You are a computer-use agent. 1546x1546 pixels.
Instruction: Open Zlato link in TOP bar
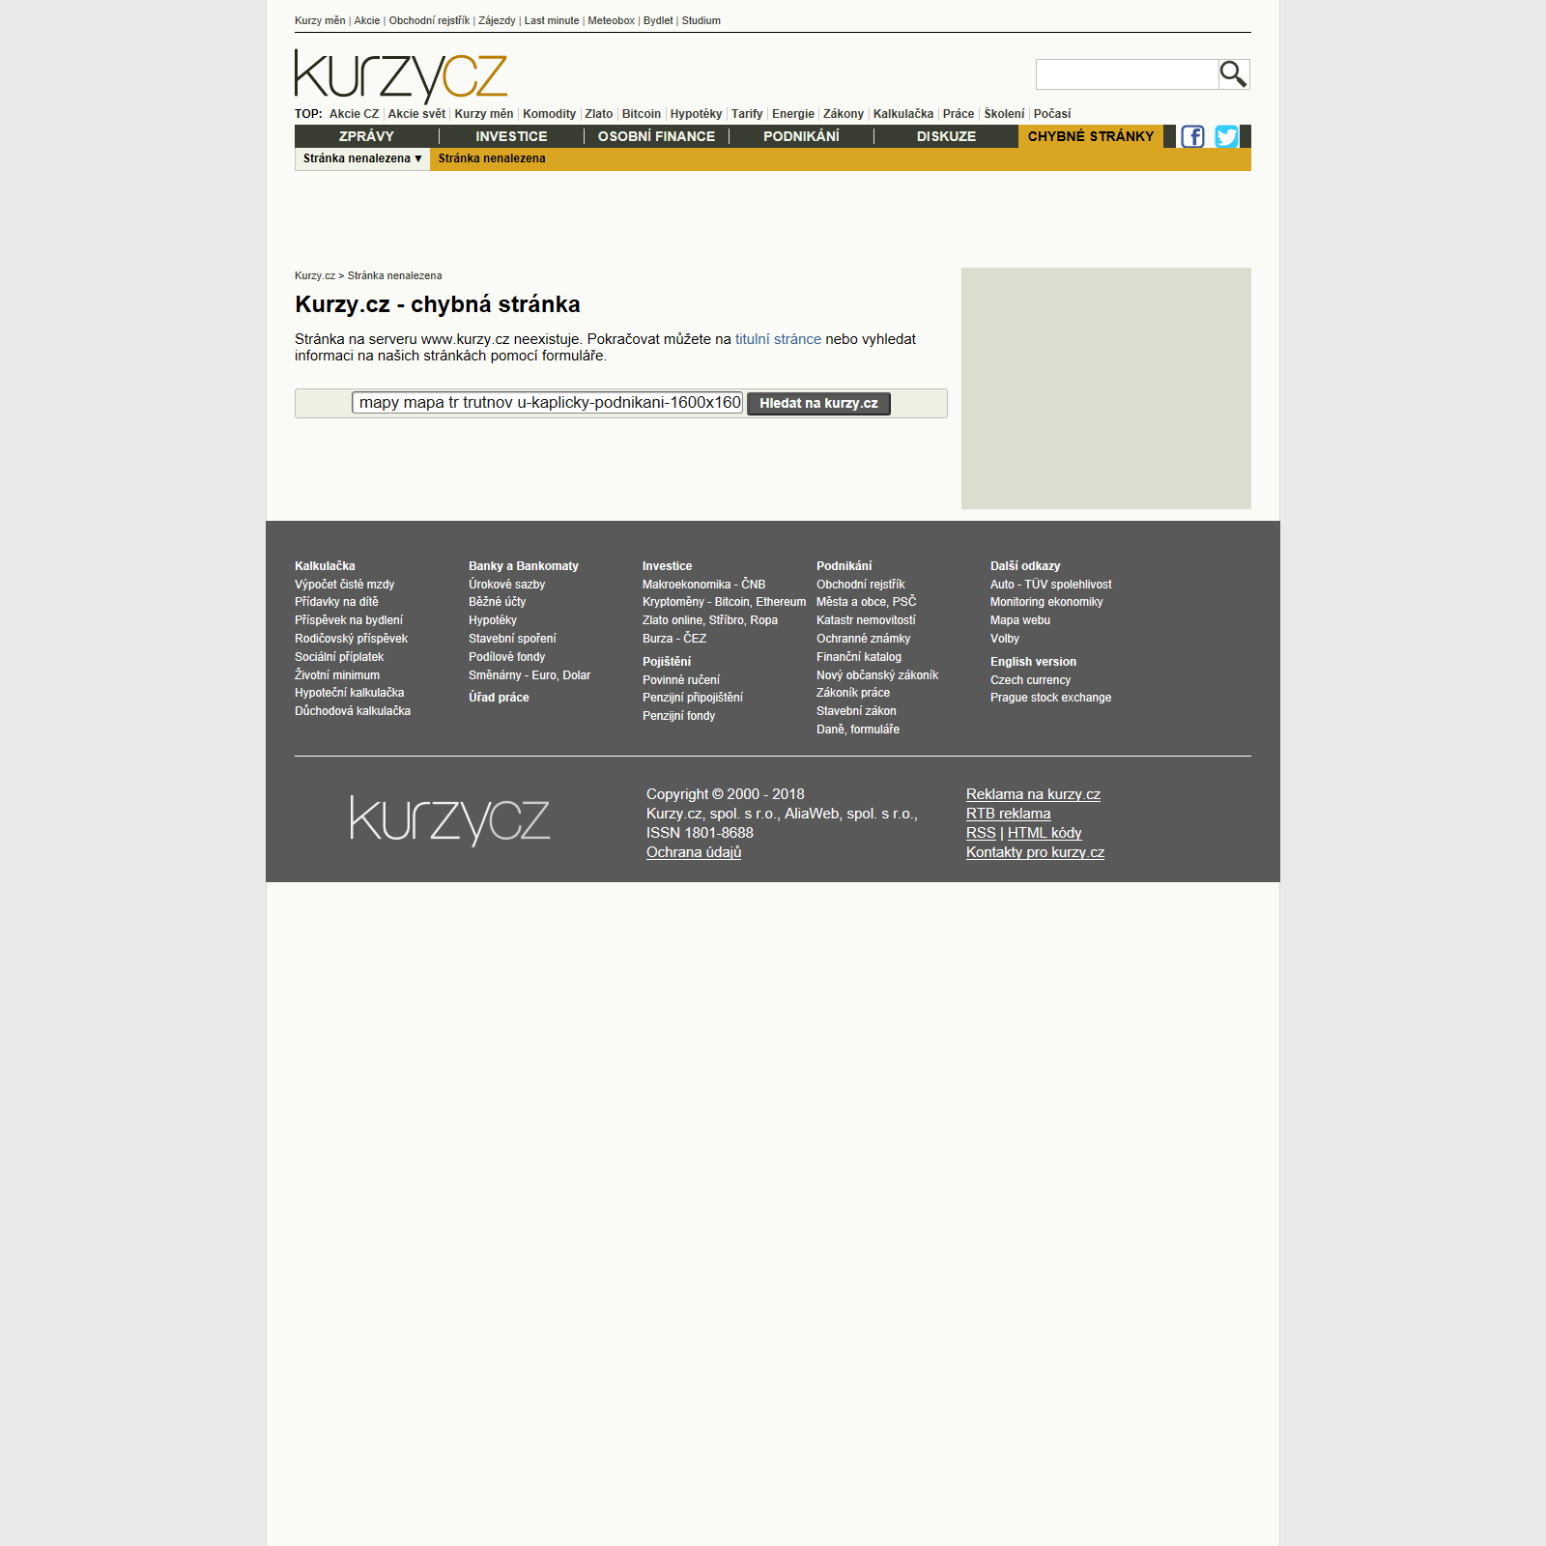tap(599, 114)
